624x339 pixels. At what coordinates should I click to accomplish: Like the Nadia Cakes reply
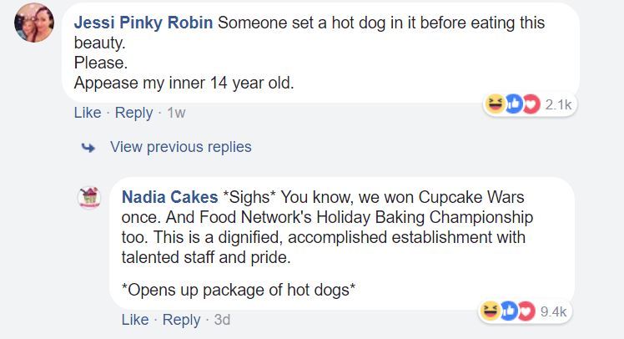[135, 320]
